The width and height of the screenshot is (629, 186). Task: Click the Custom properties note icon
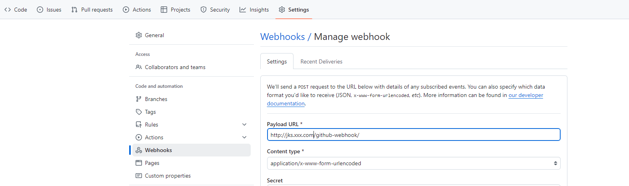pyautogui.click(x=139, y=176)
